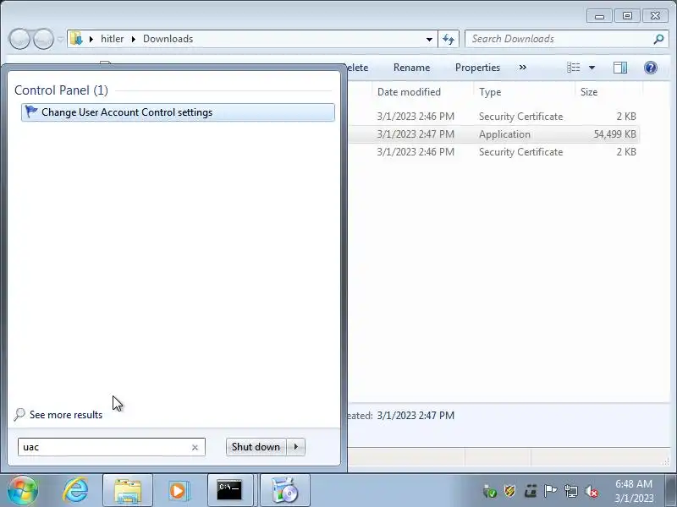Open Explorer help icon
The height and width of the screenshot is (507, 677).
(651, 68)
